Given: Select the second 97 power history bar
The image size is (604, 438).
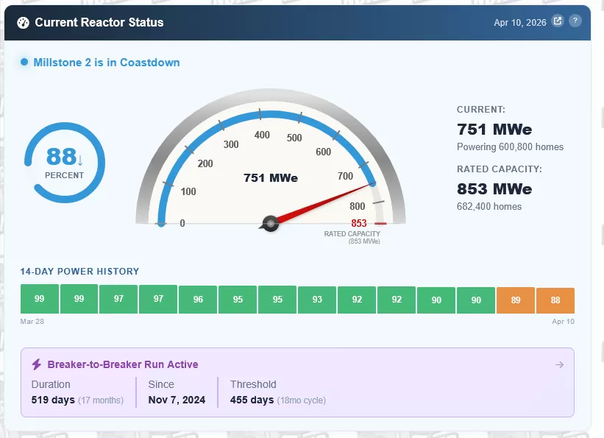Looking at the screenshot, I should point(158,299).
